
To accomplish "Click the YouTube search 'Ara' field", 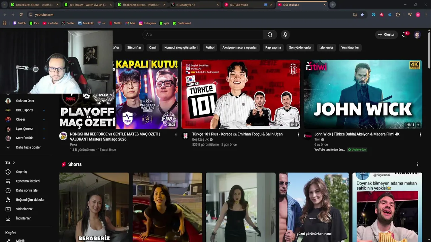I will click(x=203, y=35).
